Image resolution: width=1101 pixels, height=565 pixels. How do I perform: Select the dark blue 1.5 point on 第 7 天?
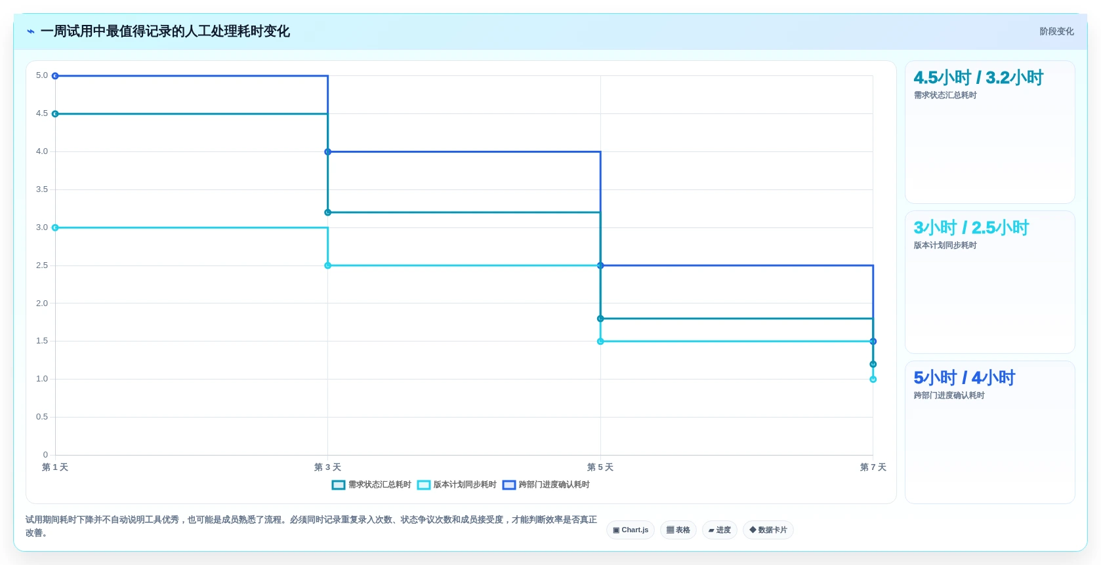pos(873,341)
